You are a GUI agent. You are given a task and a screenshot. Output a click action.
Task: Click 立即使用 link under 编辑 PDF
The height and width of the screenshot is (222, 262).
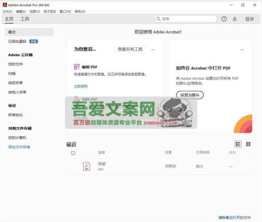81,86
